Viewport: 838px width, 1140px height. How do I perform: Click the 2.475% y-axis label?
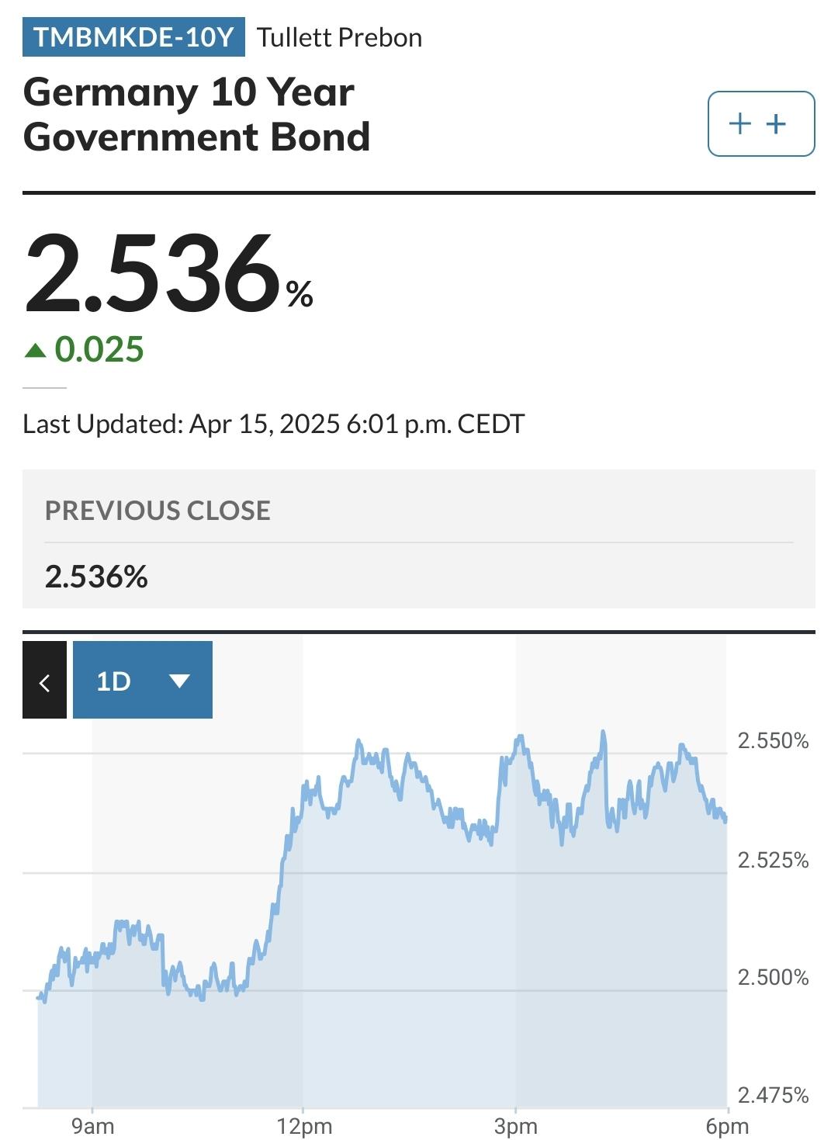[x=772, y=1095]
